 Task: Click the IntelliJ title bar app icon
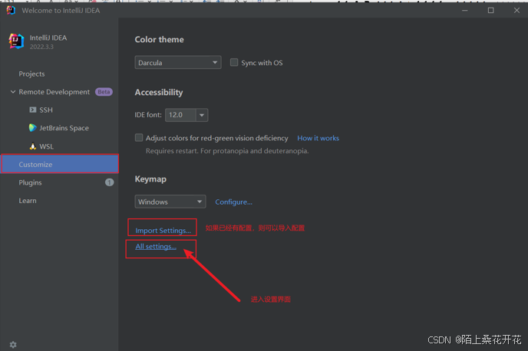click(11, 11)
